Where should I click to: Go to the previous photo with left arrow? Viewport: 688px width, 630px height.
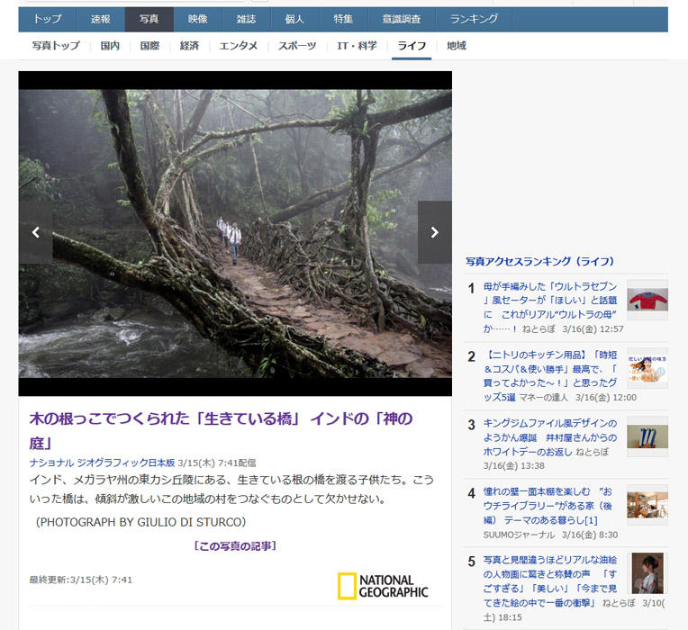click(36, 232)
